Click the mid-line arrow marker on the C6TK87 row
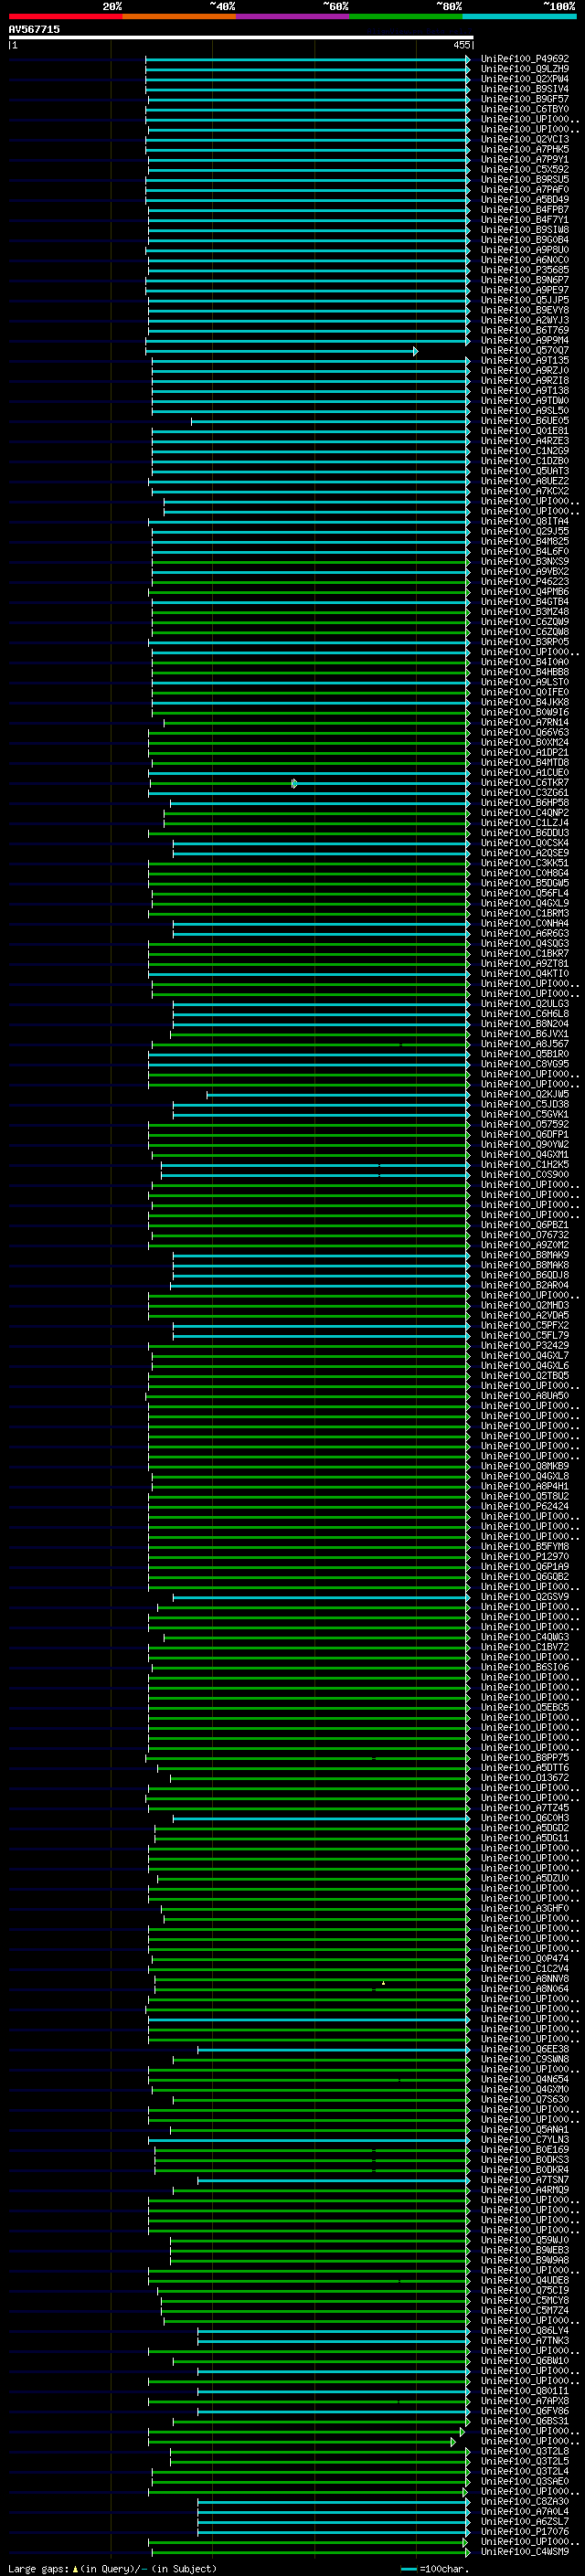This screenshot has height=2576, width=585. (x=294, y=783)
